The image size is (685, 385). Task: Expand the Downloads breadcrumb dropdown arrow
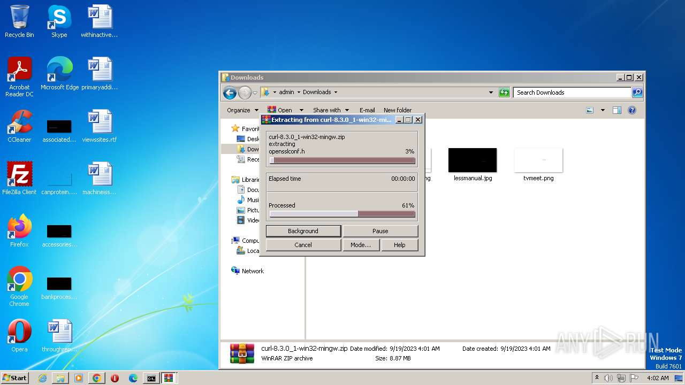336,92
